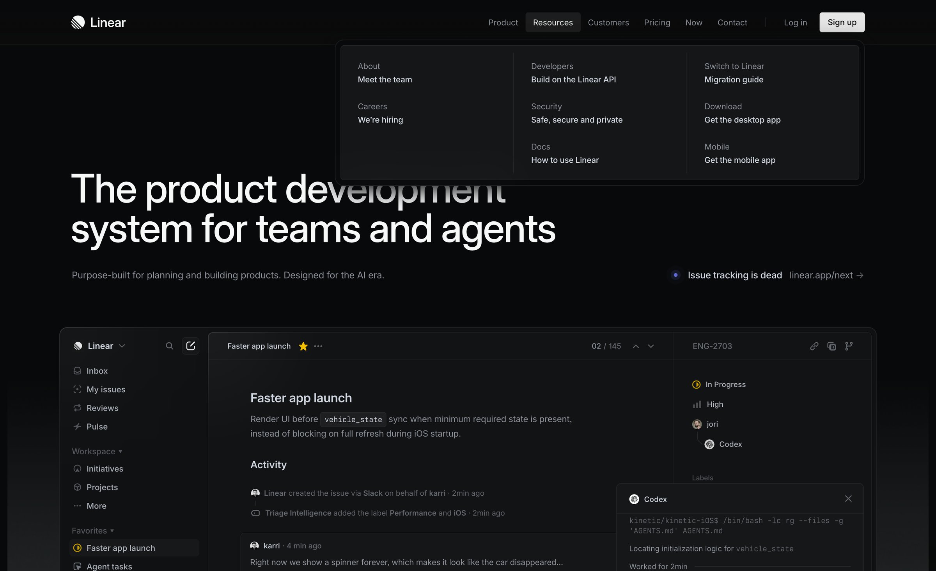936x571 pixels.
Task: Click the Activity heading
Action: coord(268,464)
